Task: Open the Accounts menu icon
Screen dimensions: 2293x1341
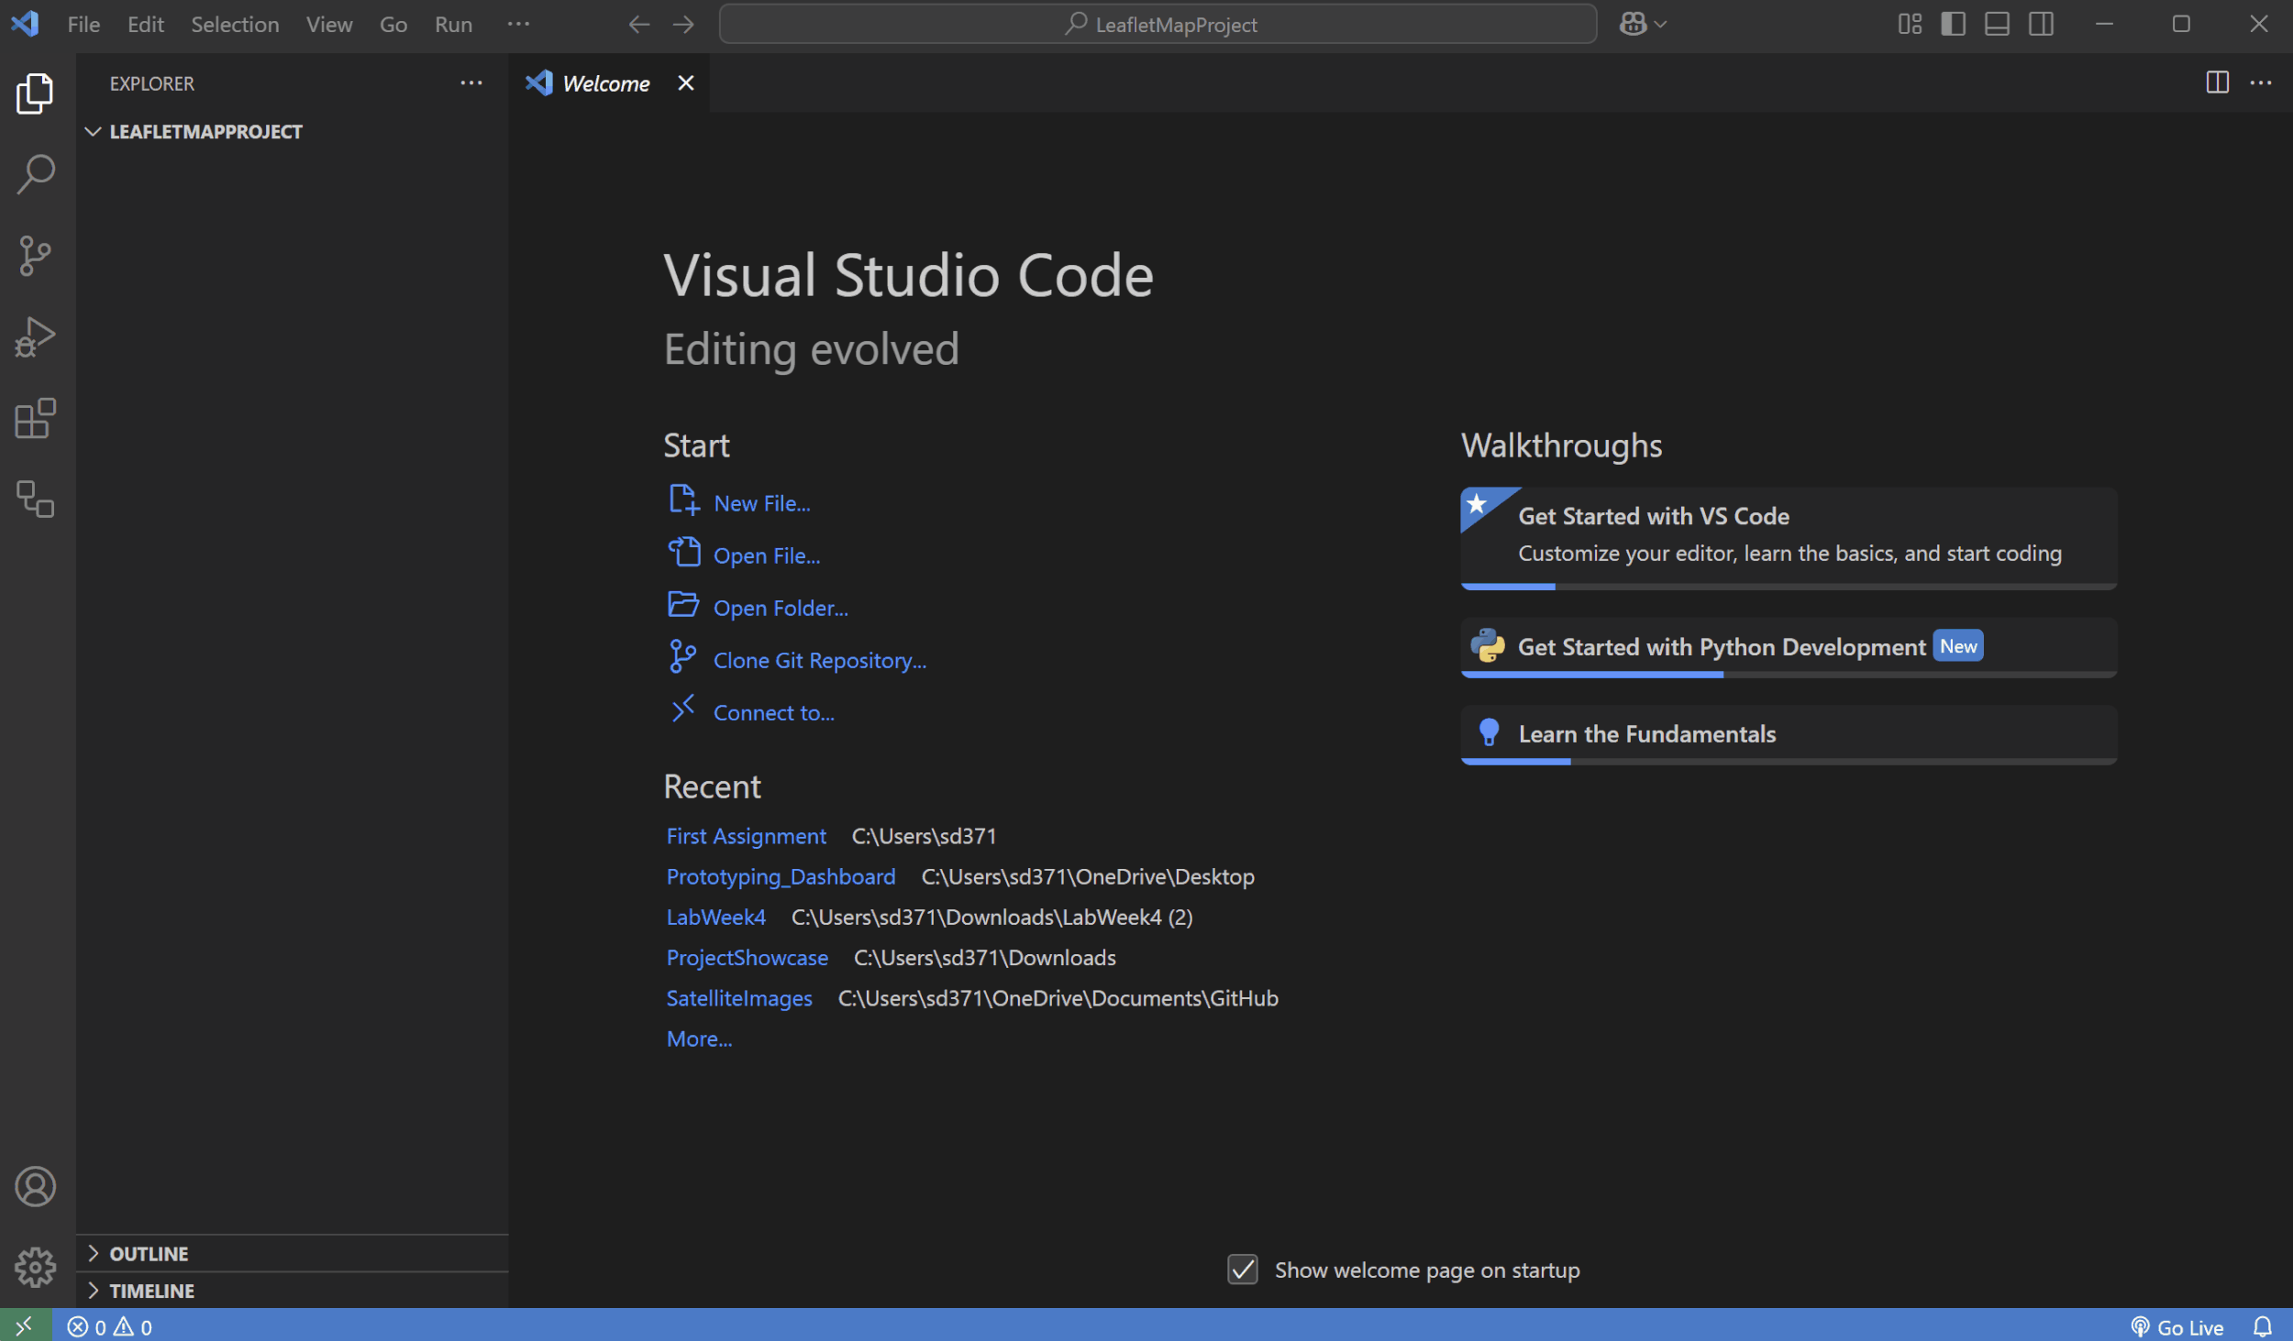Action: coord(35,1186)
